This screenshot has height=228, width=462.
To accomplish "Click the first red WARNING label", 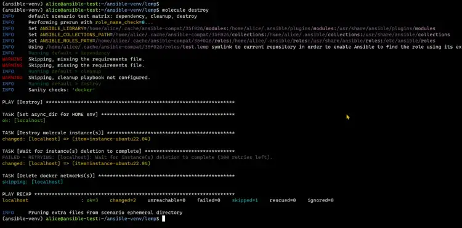I will (12, 59).
